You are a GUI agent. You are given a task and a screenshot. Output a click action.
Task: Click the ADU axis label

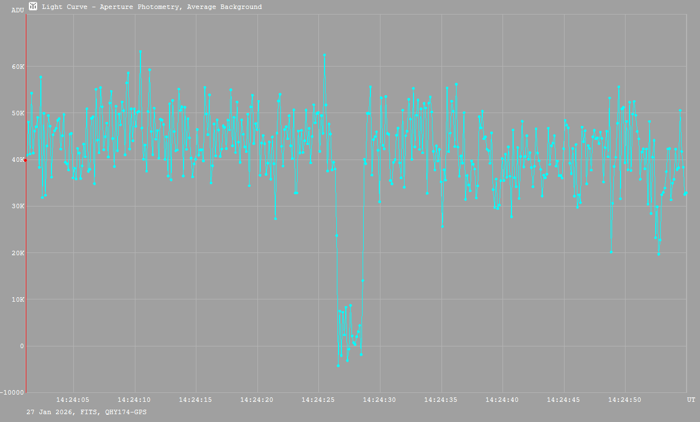pyautogui.click(x=18, y=10)
